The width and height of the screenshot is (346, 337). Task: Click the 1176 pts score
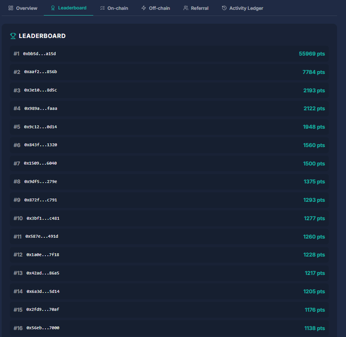click(x=315, y=310)
